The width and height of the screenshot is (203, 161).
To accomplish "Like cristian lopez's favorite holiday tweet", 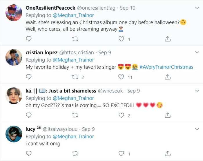I will [x=121, y=77].
